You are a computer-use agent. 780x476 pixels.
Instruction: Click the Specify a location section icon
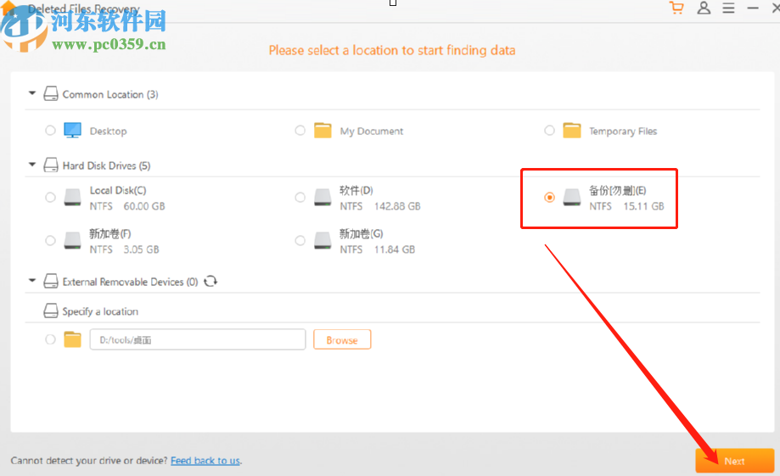[x=51, y=311]
